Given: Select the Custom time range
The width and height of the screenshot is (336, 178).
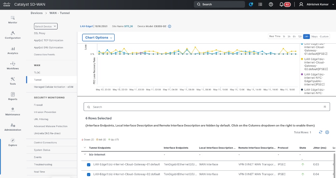Looking at the screenshot, I should (324, 36).
